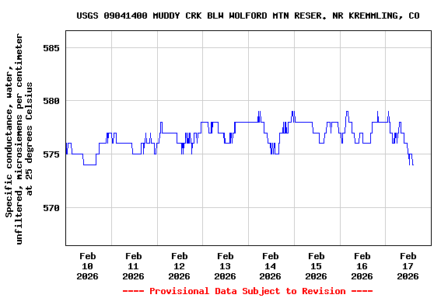Click the 'Feb 11 2026' date label
448x298 pixels.
(x=134, y=266)
